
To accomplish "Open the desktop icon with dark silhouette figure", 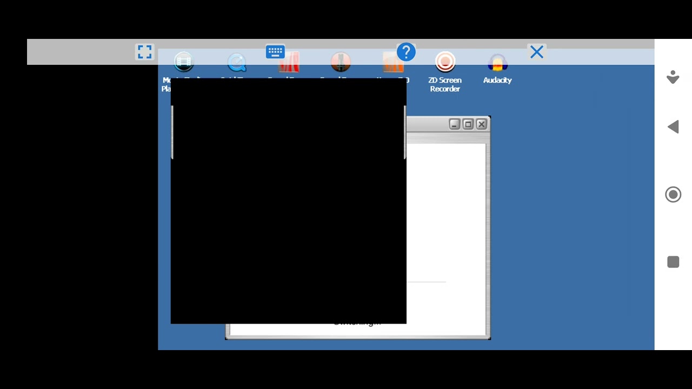I will tap(341, 63).
